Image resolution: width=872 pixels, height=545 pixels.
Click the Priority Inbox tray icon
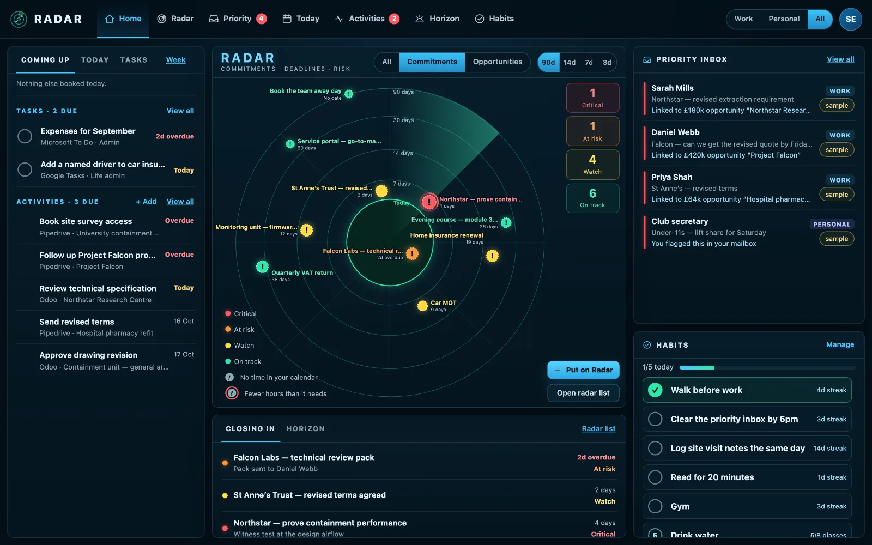(x=647, y=59)
